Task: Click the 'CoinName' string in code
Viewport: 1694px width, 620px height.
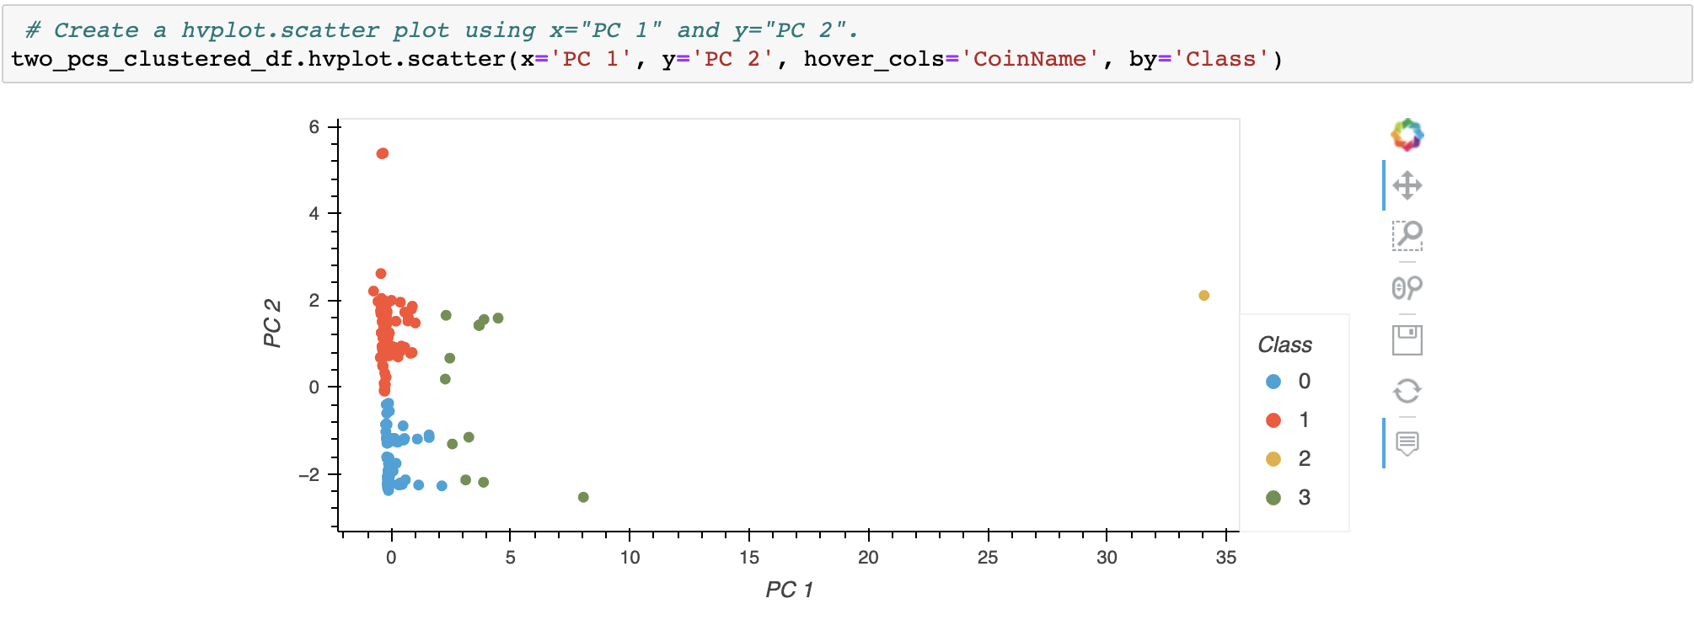Action: pos(1030,59)
